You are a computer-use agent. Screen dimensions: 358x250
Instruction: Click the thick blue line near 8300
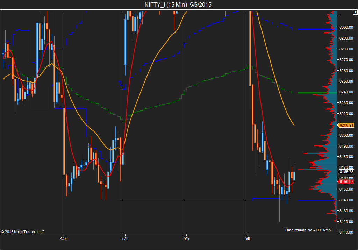317,29
